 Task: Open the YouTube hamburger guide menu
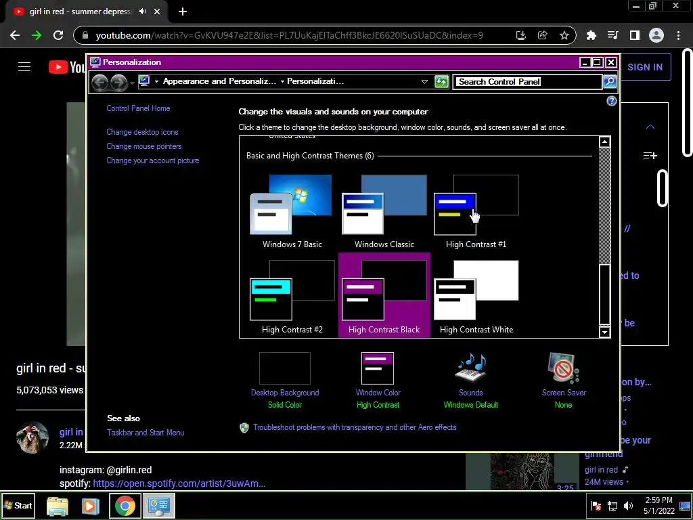[24, 67]
